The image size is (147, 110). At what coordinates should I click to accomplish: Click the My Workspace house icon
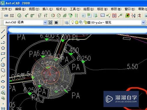tap(56, 23)
